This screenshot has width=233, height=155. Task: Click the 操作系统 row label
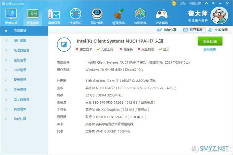point(63,69)
